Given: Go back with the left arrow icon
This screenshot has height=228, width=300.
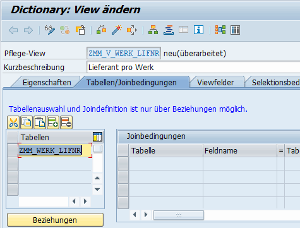Looking at the screenshot, I should click(13, 30).
